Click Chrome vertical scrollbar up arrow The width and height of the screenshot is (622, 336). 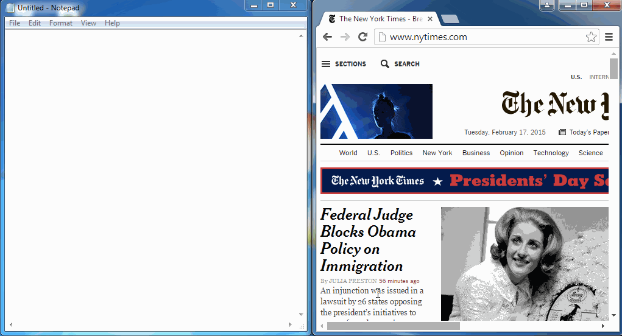[x=613, y=53]
